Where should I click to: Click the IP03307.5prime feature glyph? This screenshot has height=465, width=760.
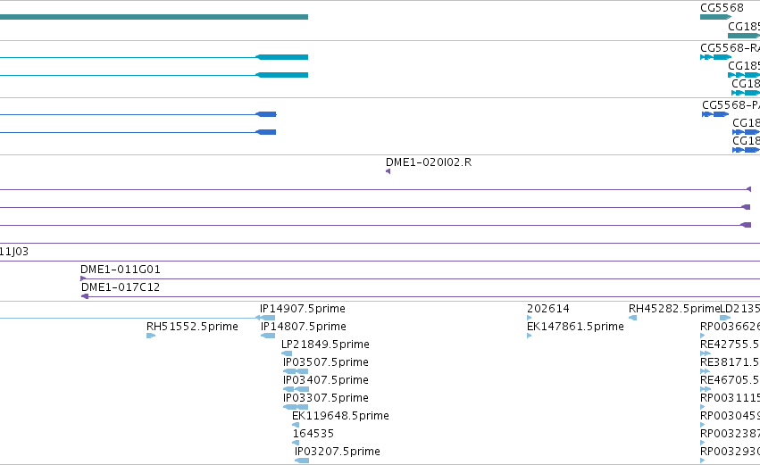point(296,407)
